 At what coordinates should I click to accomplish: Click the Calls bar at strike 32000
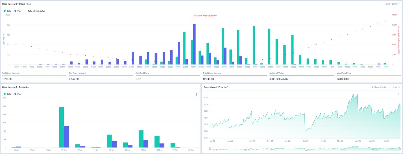[254, 45]
